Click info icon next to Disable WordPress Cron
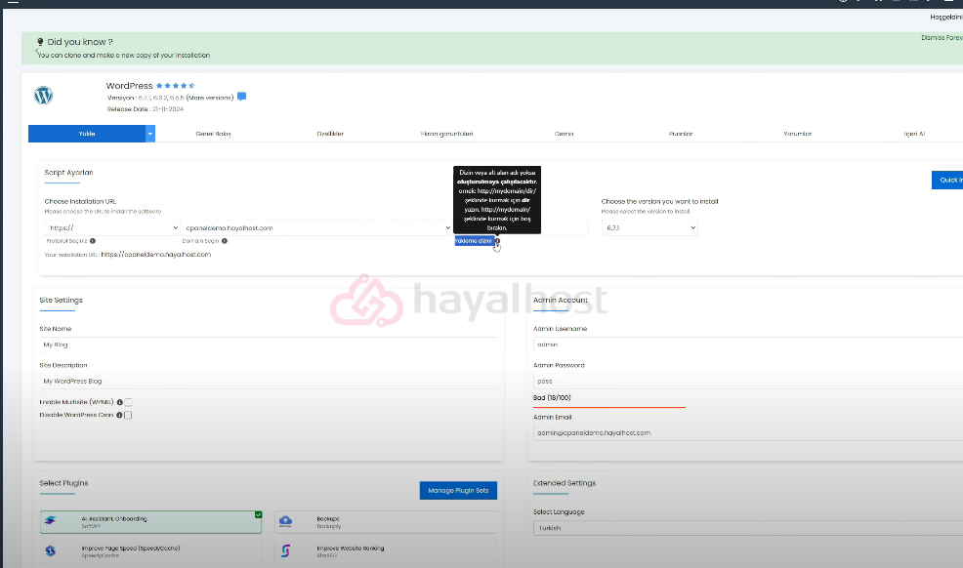The width and height of the screenshot is (963, 568). click(119, 416)
